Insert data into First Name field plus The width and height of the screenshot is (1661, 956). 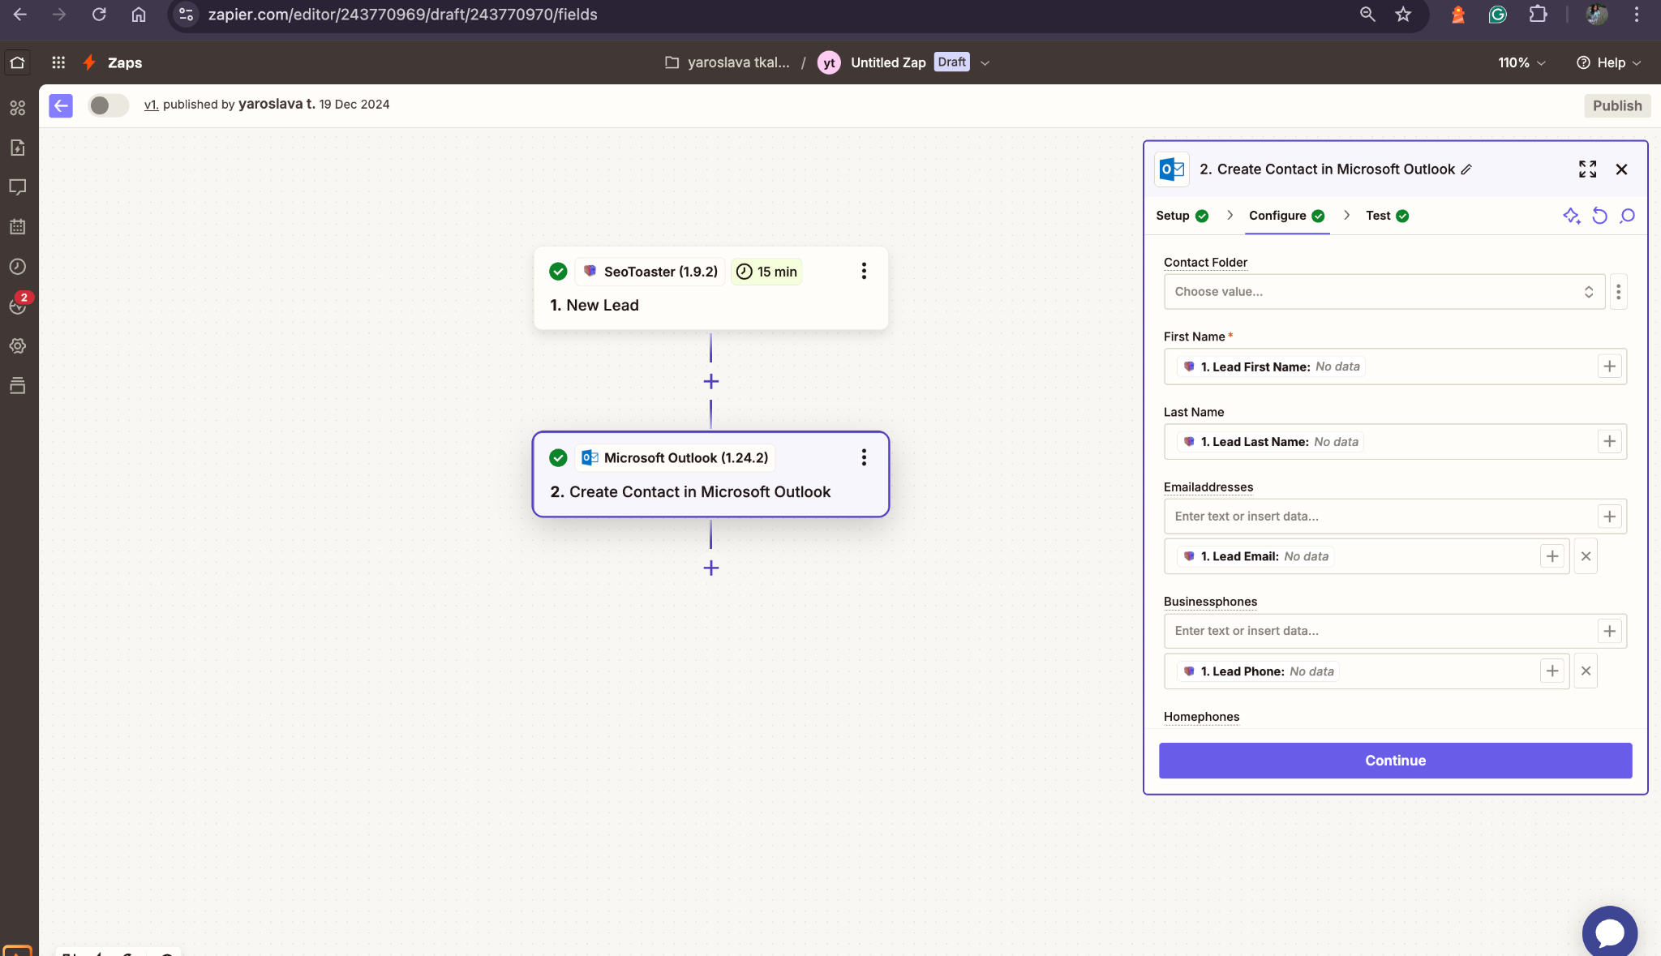(1609, 367)
